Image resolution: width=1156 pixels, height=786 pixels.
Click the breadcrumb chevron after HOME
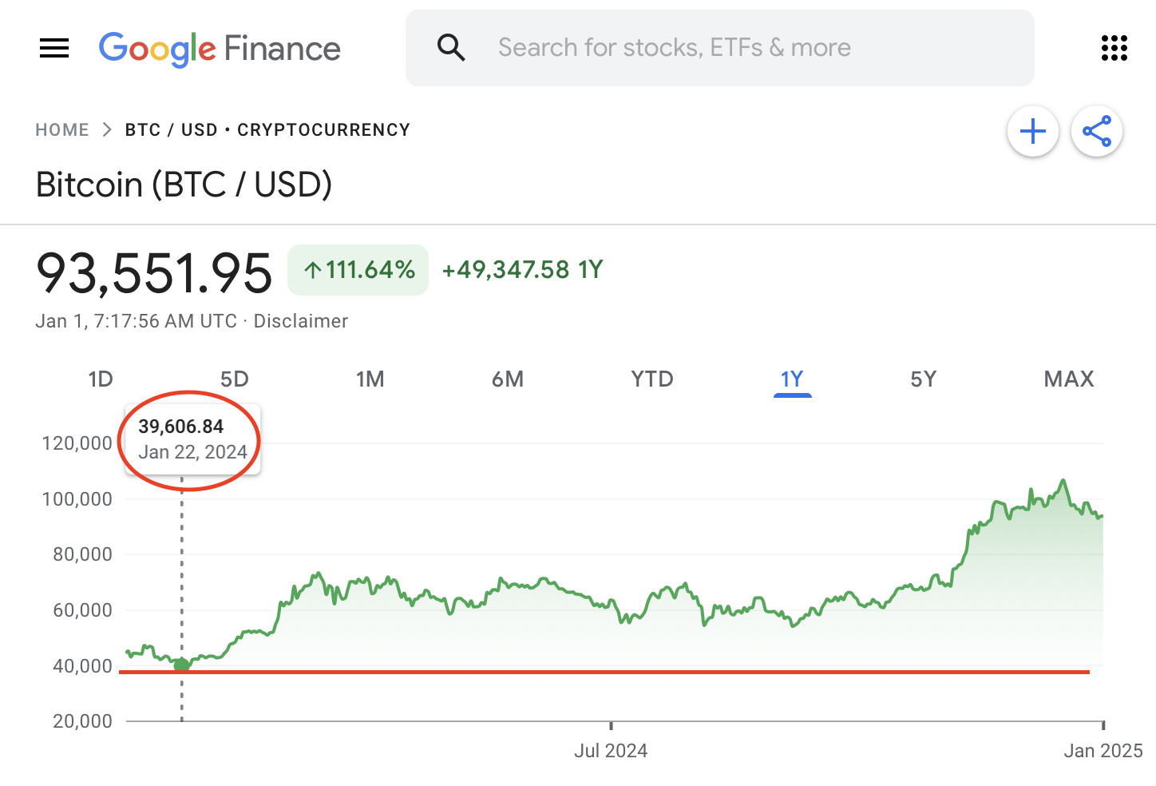click(107, 130)
